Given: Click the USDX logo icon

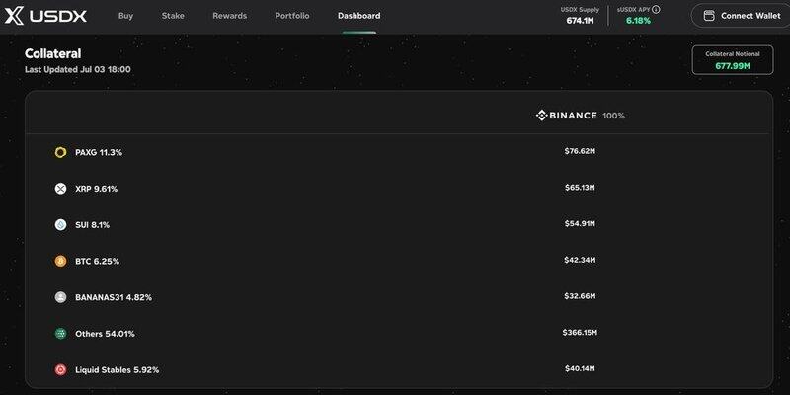Looking at the screenshot, I should click(15, 16).
